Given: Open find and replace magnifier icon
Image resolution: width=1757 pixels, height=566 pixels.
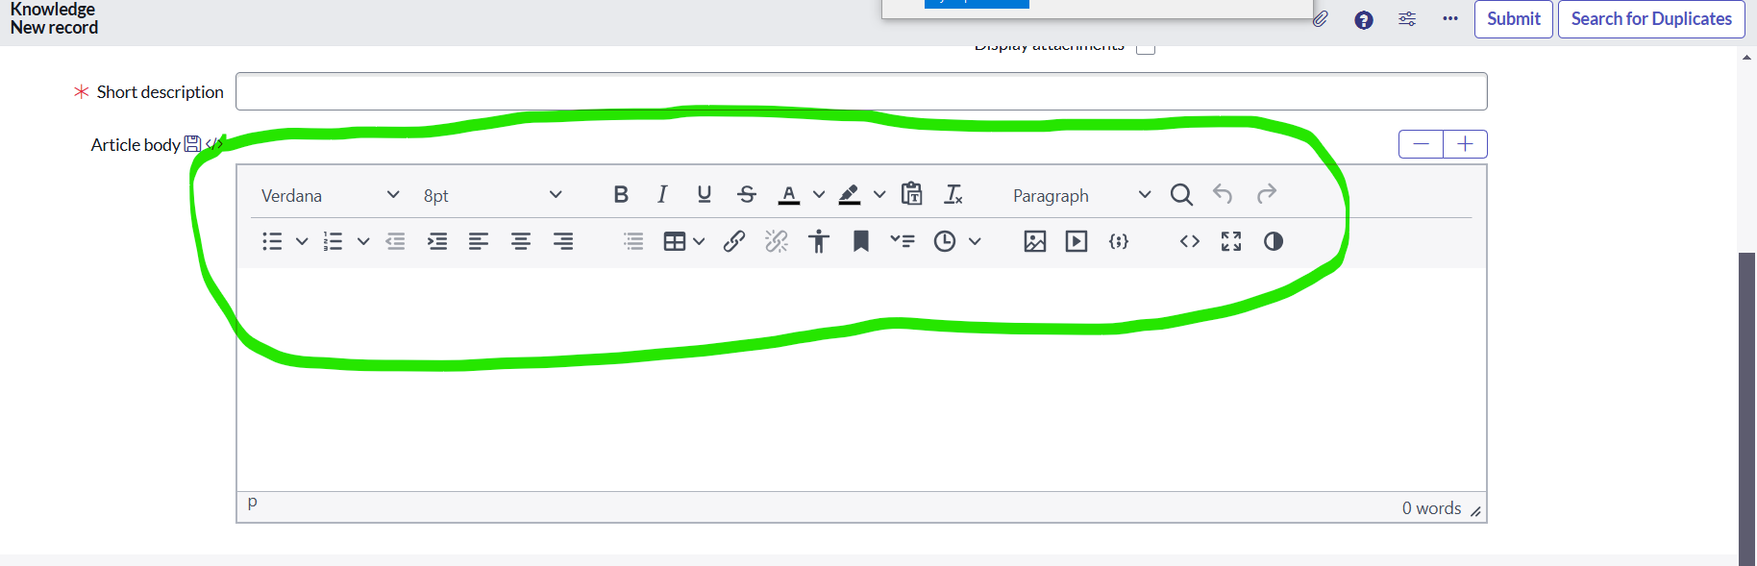Looking at the screenshot, I should pos(1181,194).
